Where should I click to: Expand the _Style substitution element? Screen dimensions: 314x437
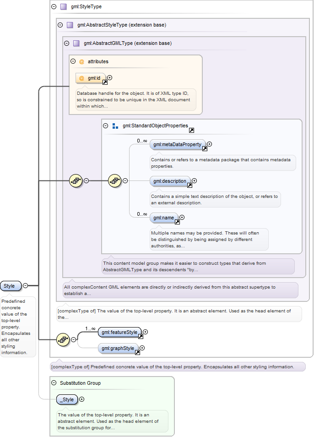[81, 399]
